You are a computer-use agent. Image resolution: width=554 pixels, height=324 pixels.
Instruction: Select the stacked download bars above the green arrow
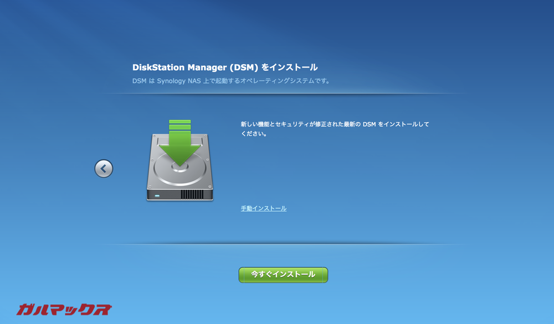tap(180, 124)
